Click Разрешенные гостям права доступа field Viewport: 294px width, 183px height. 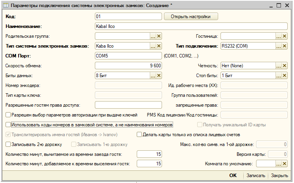point(128,105)
